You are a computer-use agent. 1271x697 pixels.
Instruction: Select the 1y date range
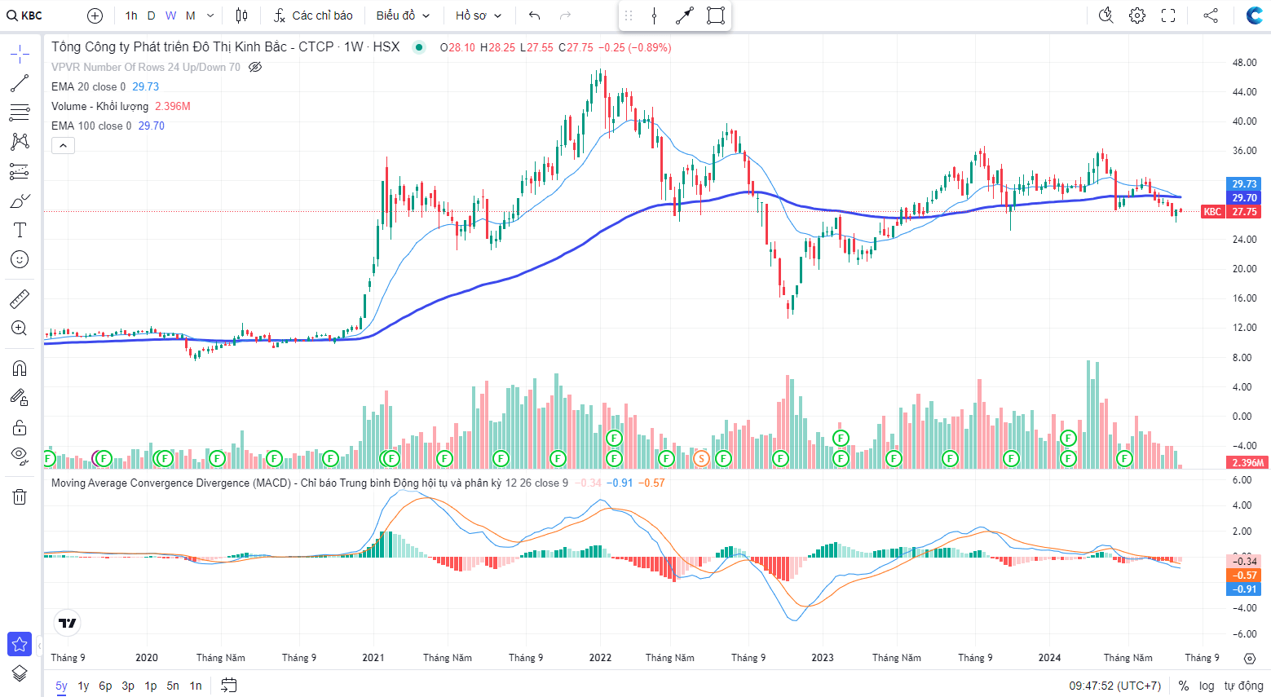[83, 686]
